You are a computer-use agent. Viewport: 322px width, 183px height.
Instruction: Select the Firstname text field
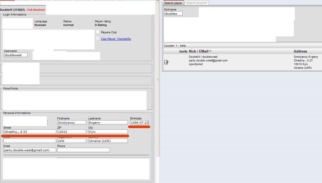71,123
